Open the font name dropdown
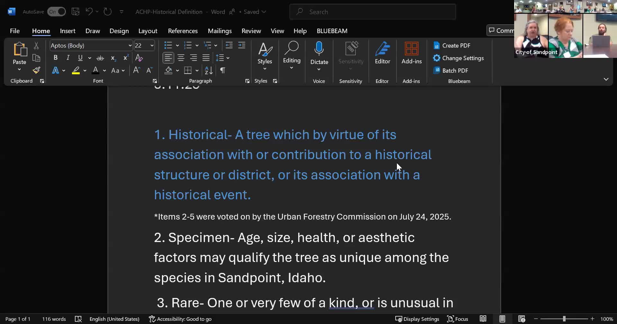Viewport: 617px width, 324px height. [130, 46]
